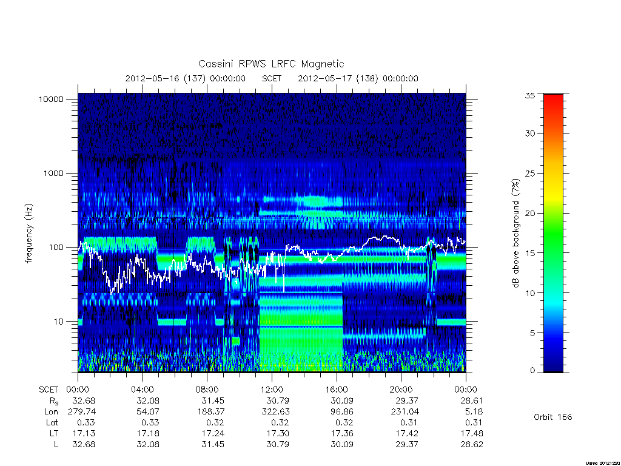
Task: Click the 12:00 time tick label
Action: [272, 390]
